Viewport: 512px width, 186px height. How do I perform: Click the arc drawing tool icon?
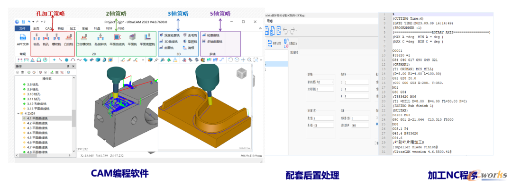73,60
